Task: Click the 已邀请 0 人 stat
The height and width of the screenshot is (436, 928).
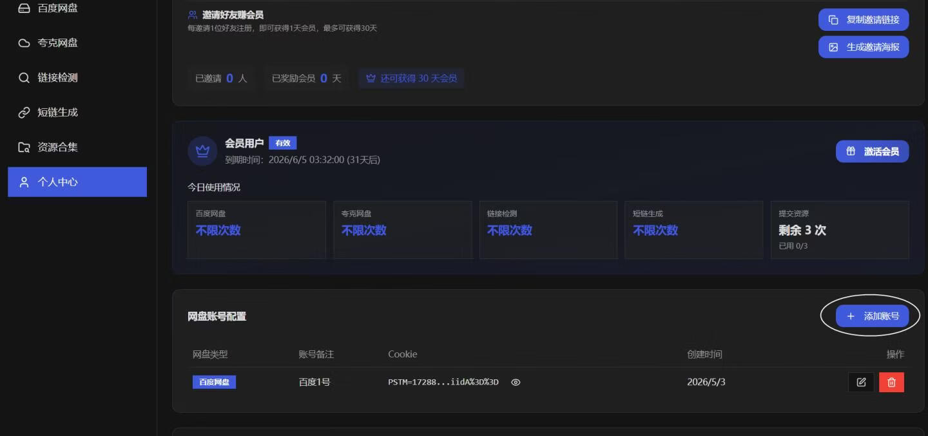Action: pyautogui.click(x=221, y=78)
